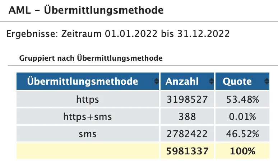Sort table by Quote column header
The width and height of the screenshot is (278, 163).
pos(237,81)
